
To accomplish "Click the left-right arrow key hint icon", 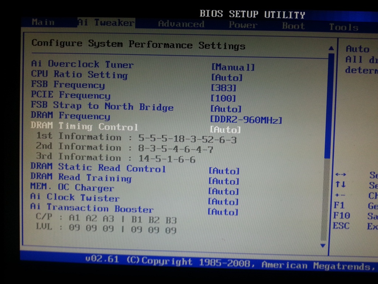I will click(x=341, y=175).
